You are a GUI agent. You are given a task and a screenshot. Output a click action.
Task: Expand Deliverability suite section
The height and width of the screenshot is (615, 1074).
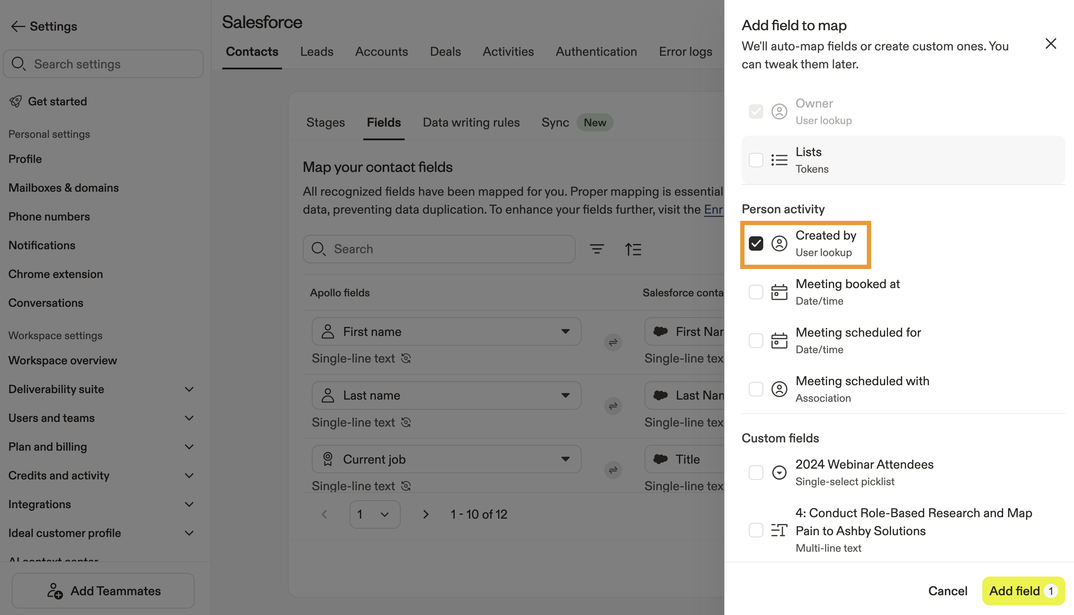pos(189,389)
